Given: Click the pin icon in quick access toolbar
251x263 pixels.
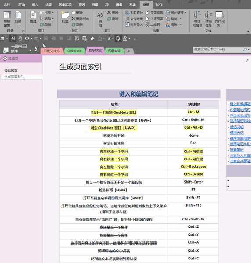Looking at the screenshot, I should point(92,39).
